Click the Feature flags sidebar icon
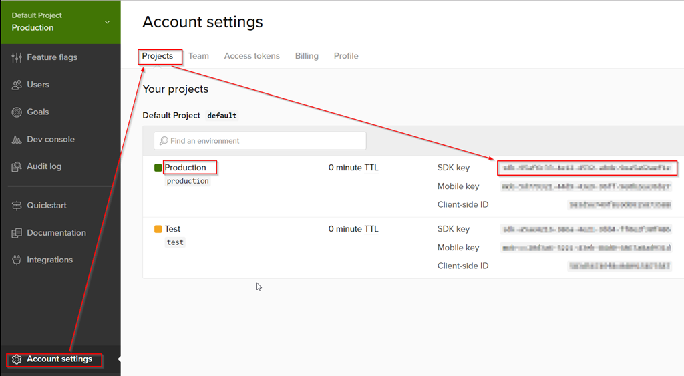 point(17,57)
